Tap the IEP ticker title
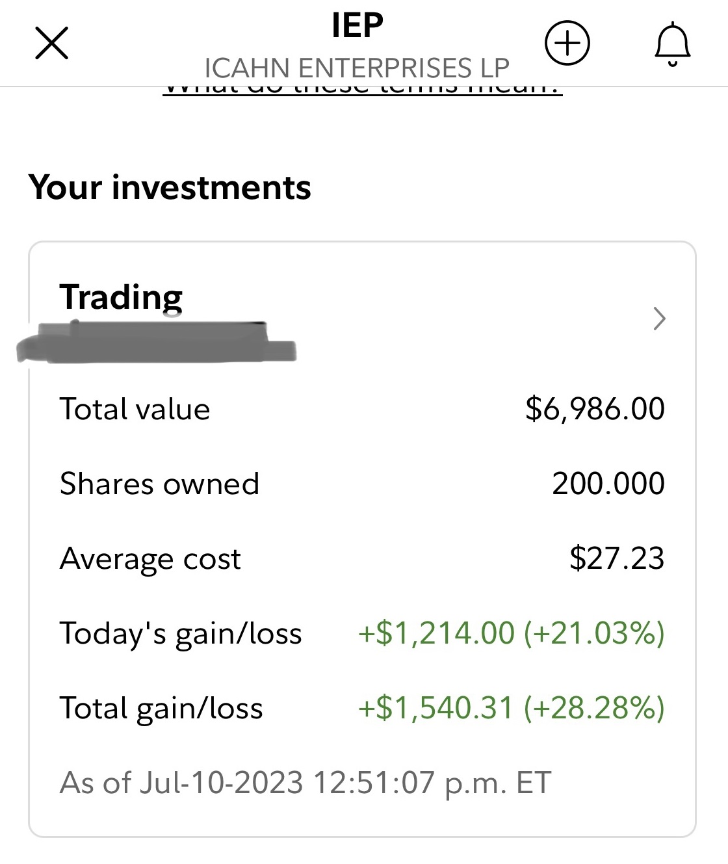 click(x=357, y=26)
